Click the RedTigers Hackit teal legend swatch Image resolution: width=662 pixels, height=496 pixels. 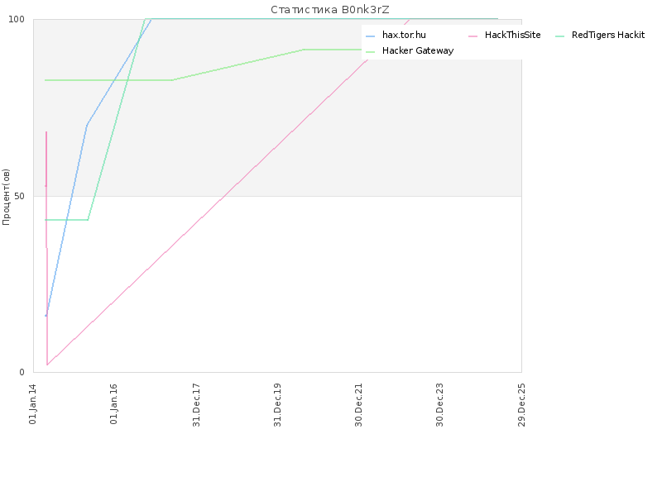pos(560,36)
